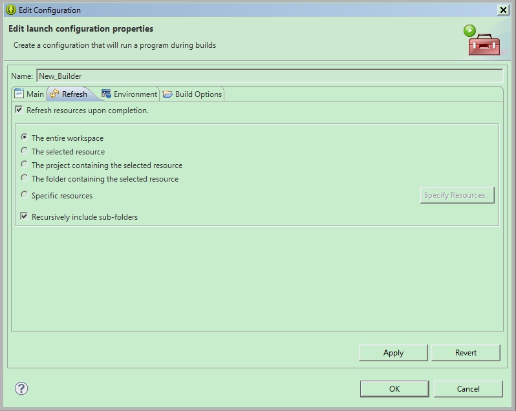Image resolution: width=516 pixels, height=411 pixels.
Task: Select the Refresh tab
Action: pos(69,94)
